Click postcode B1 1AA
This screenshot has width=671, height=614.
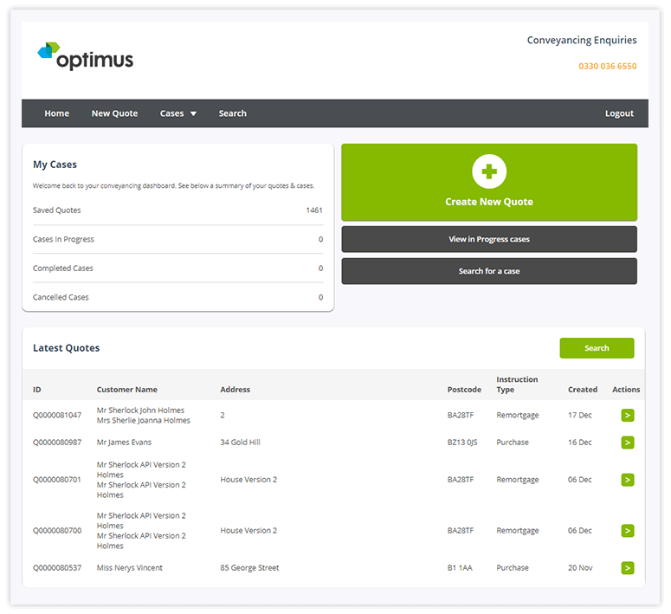click(x=460, y=568)
